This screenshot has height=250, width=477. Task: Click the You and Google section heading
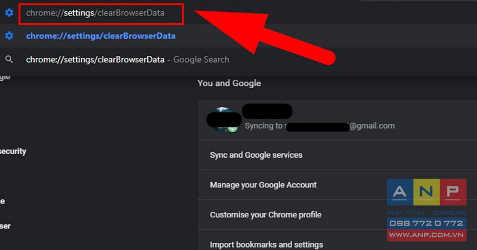pyautogui.click(x=229, y=83)
